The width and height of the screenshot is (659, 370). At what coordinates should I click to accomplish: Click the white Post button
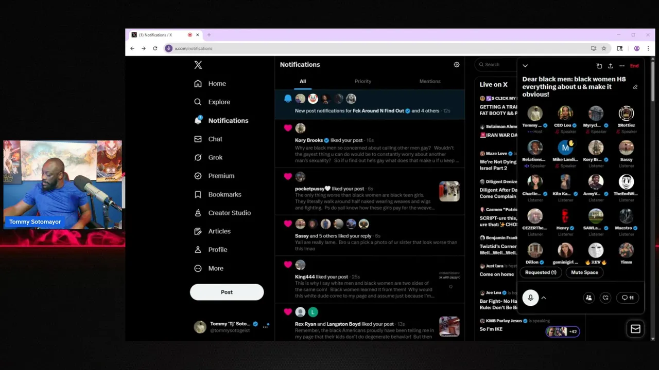point(227,292)
